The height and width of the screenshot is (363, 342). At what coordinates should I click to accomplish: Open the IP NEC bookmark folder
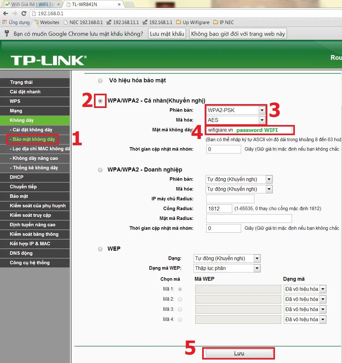[223, 22]
